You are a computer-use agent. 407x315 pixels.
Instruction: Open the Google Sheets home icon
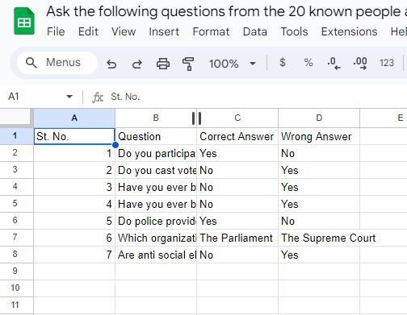[x=24, y=21]
